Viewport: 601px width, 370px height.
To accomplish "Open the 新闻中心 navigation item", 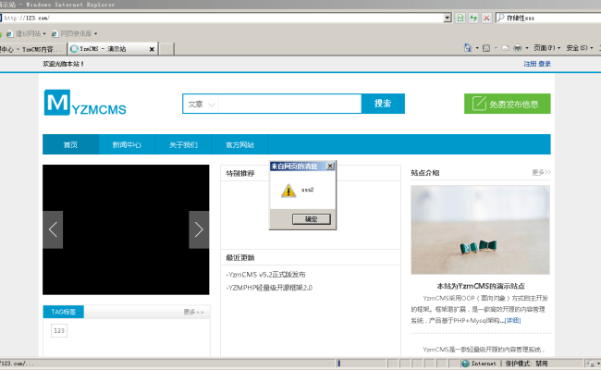I will [127, 144].
